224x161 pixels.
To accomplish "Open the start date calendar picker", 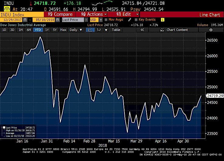I will click(25, 20).
